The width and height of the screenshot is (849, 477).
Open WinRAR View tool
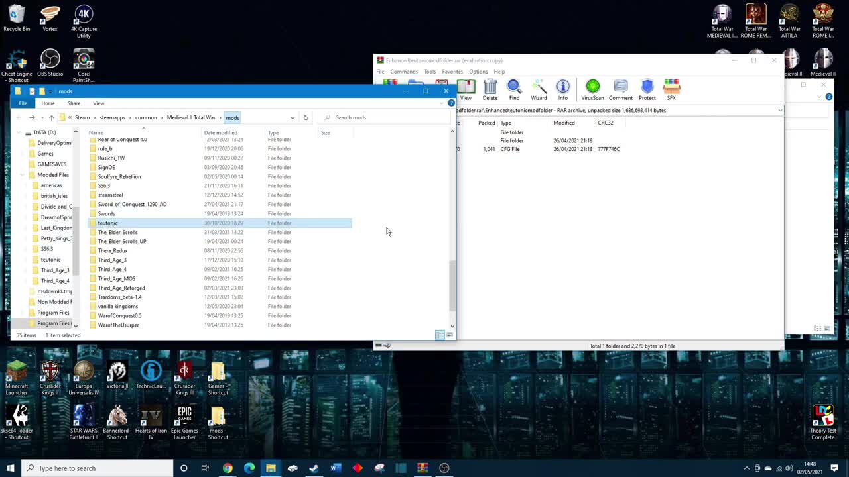[x=466, y=90]
